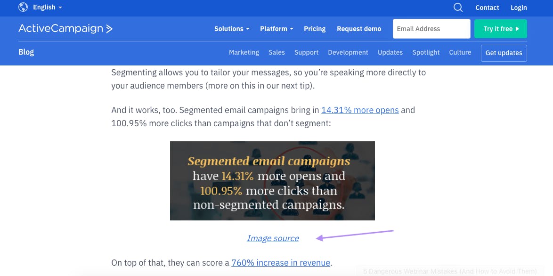Expand the Solutions menu
553x276 pixels.
point(232,29)
